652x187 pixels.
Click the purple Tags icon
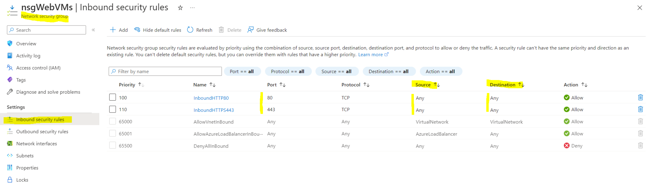point(10,80)
